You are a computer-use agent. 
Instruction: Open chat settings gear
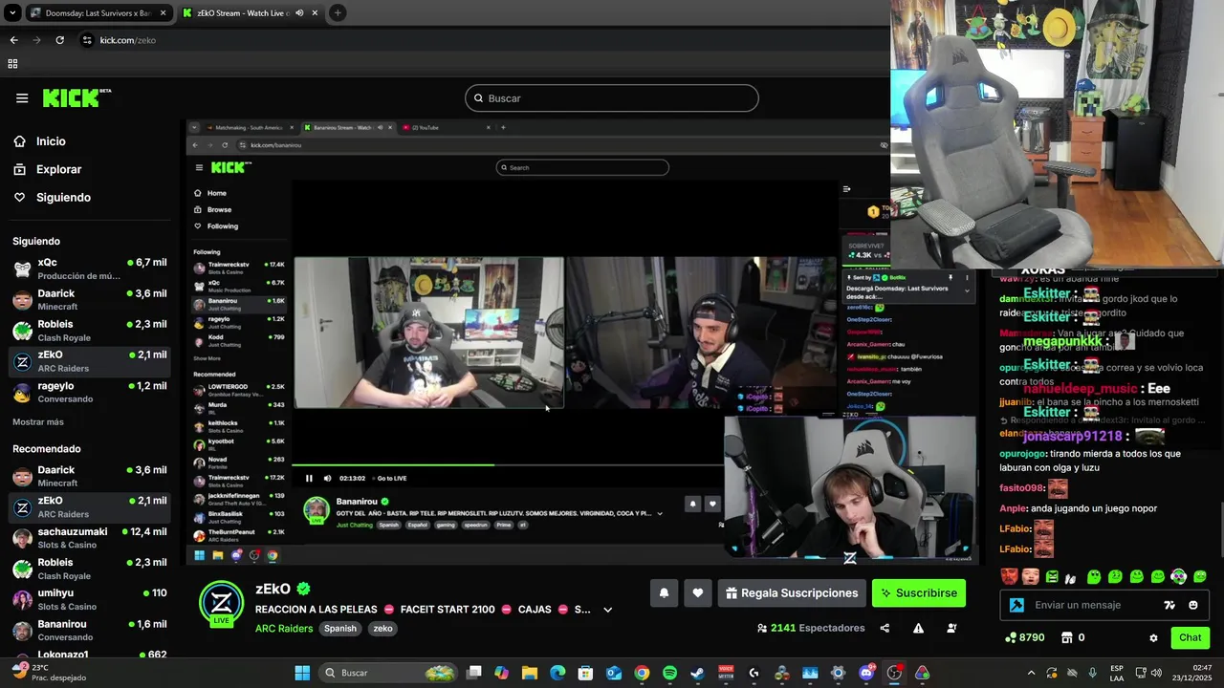pyautogui.click(x=1153, y=638)
